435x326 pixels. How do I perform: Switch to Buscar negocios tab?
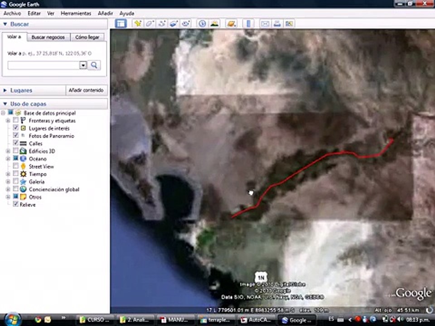click(48, 37)
